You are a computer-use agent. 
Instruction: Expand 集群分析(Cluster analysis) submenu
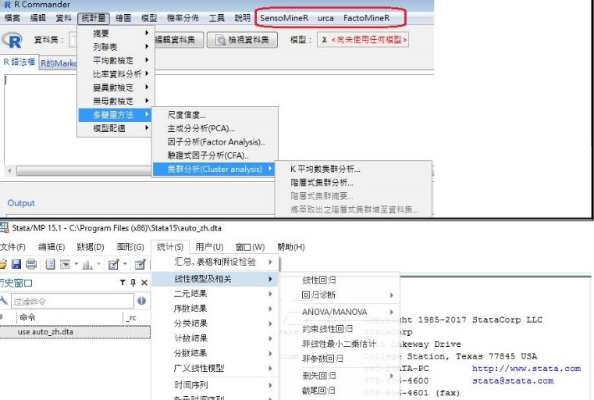click(x=215, y=169)
